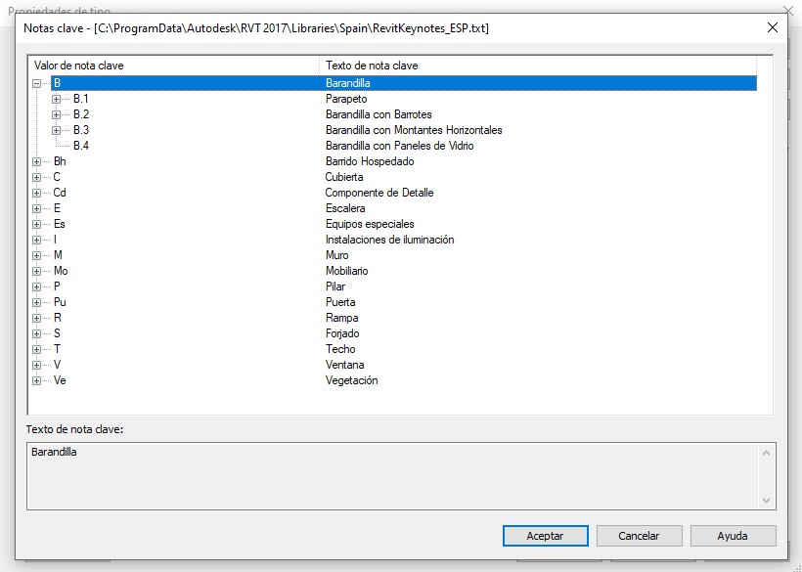Close the Notas clave dialog
The image size is (802, 572).
point(772,27)
